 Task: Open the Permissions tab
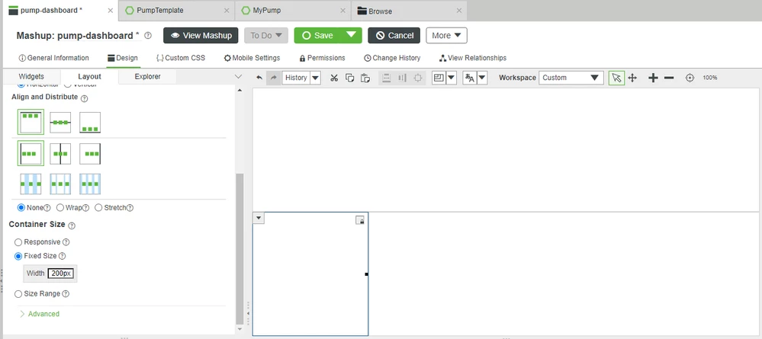pos(322,58)
